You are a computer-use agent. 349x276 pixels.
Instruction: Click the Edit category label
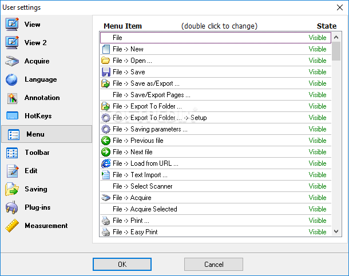[x=31, y=171]
